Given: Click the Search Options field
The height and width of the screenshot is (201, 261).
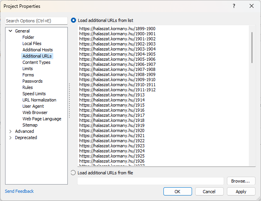Looking at the screenshot, I should [x=36, y=21].
